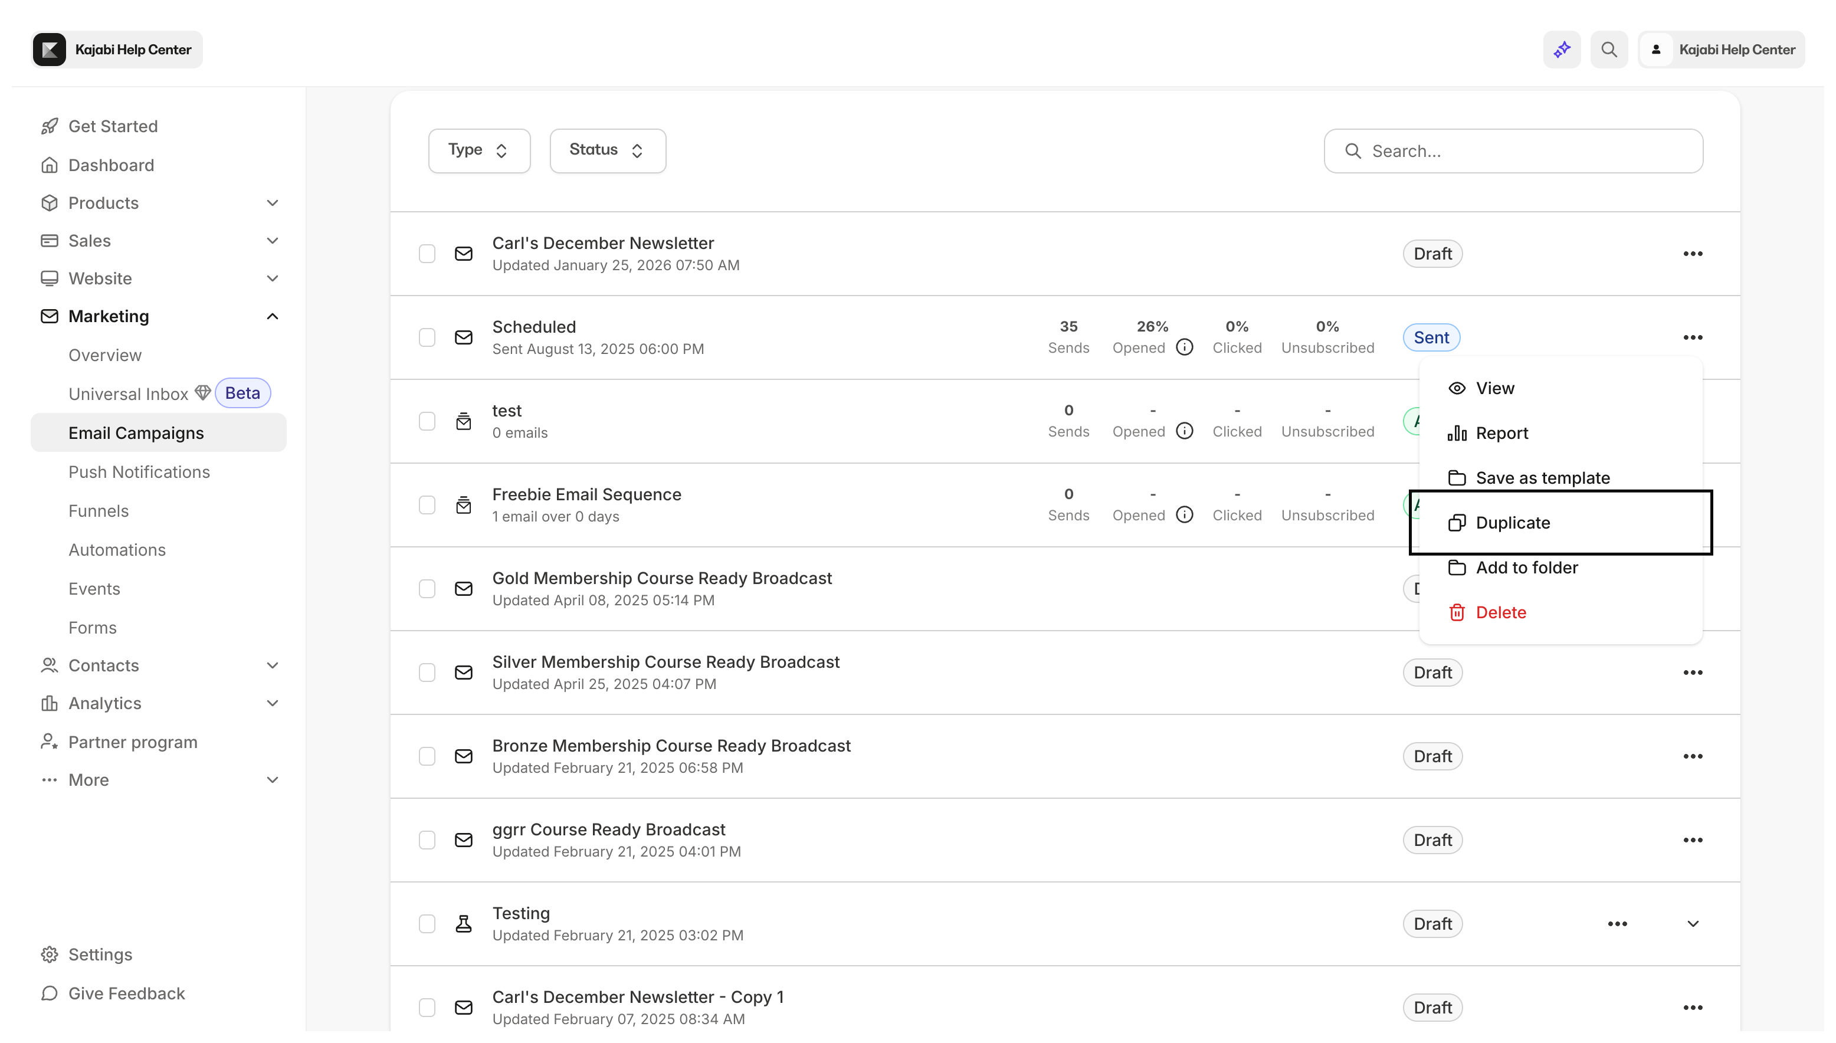Check the box for Carl's December Newsletter
The image size is (1836, 1043).
428,254
